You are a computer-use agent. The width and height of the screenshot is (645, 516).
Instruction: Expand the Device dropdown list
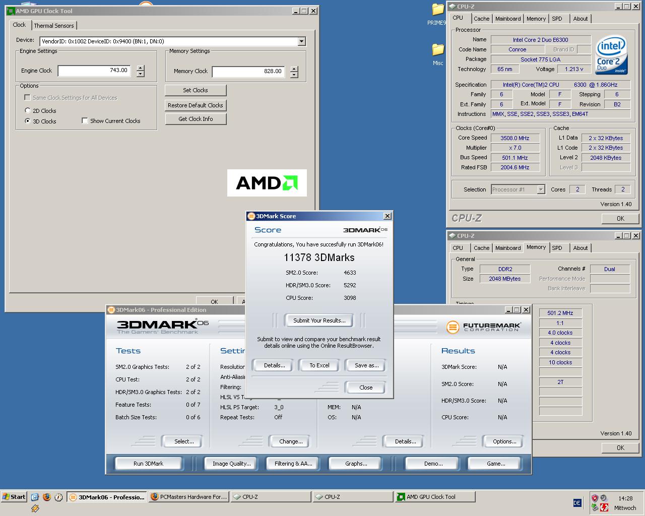[301, 41]
